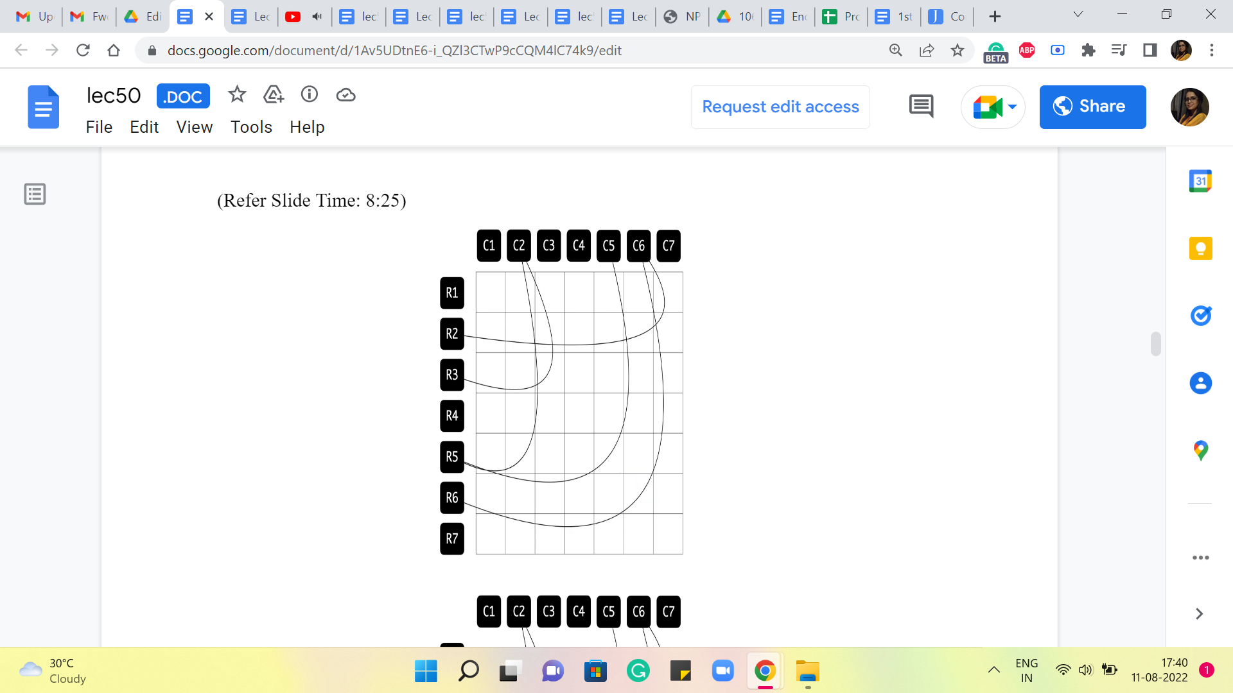Star the lec50 document
1233x693 pixels.
tap(237, 95)
